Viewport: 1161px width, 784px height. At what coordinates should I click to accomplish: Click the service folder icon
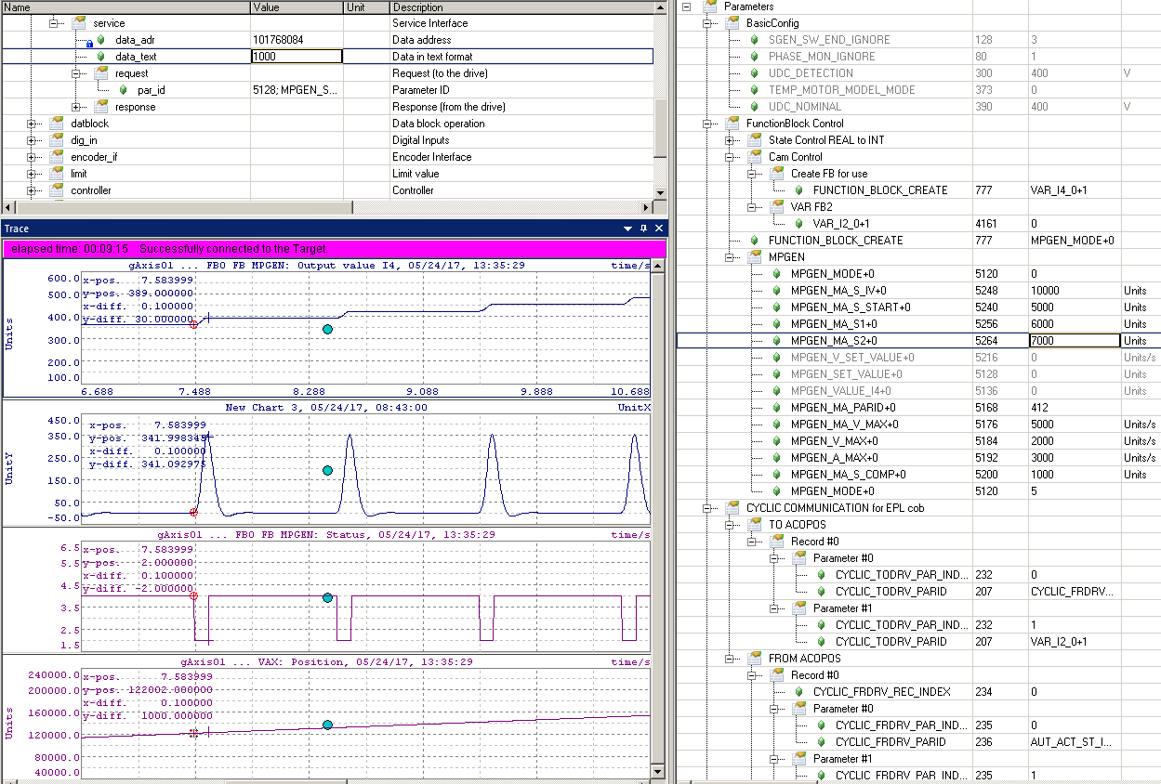click(x=79, y=22)
